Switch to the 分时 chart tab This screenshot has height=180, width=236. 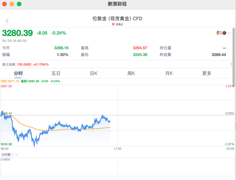point(18,73)
